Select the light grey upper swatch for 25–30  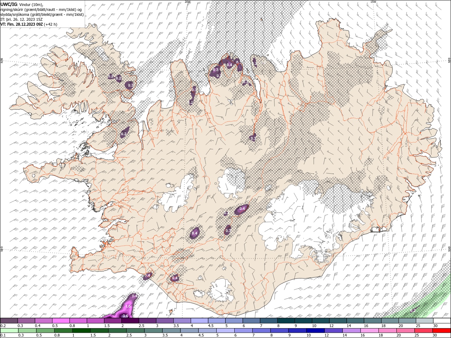pos(425,321)
